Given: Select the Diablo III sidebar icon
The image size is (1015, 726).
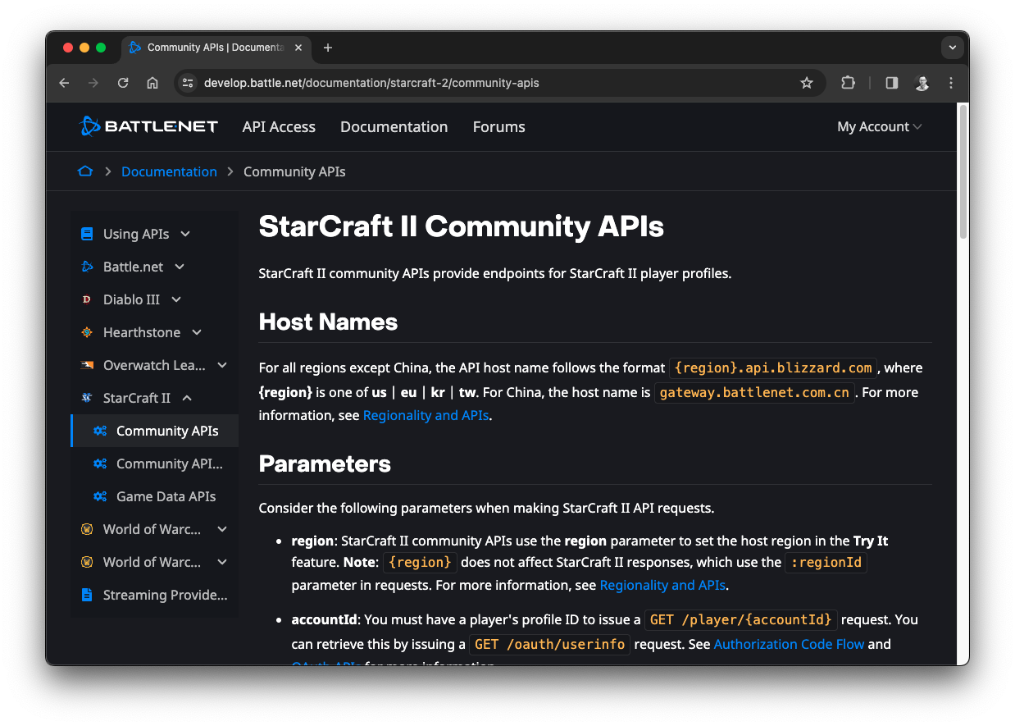Looking at the screenshot, I should coord(88,299).
